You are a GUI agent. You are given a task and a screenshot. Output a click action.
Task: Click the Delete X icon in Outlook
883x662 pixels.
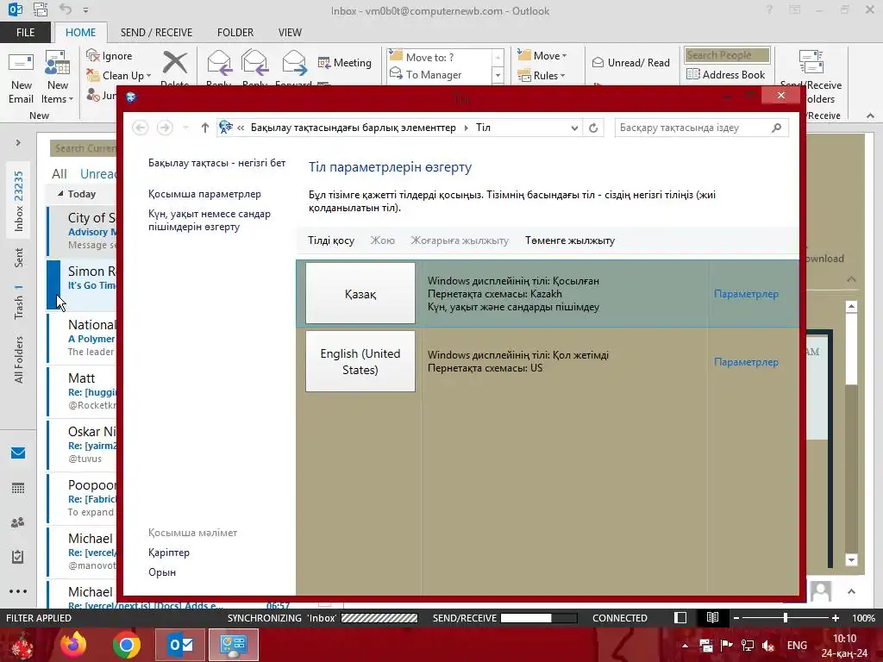(x=175, y=63)
